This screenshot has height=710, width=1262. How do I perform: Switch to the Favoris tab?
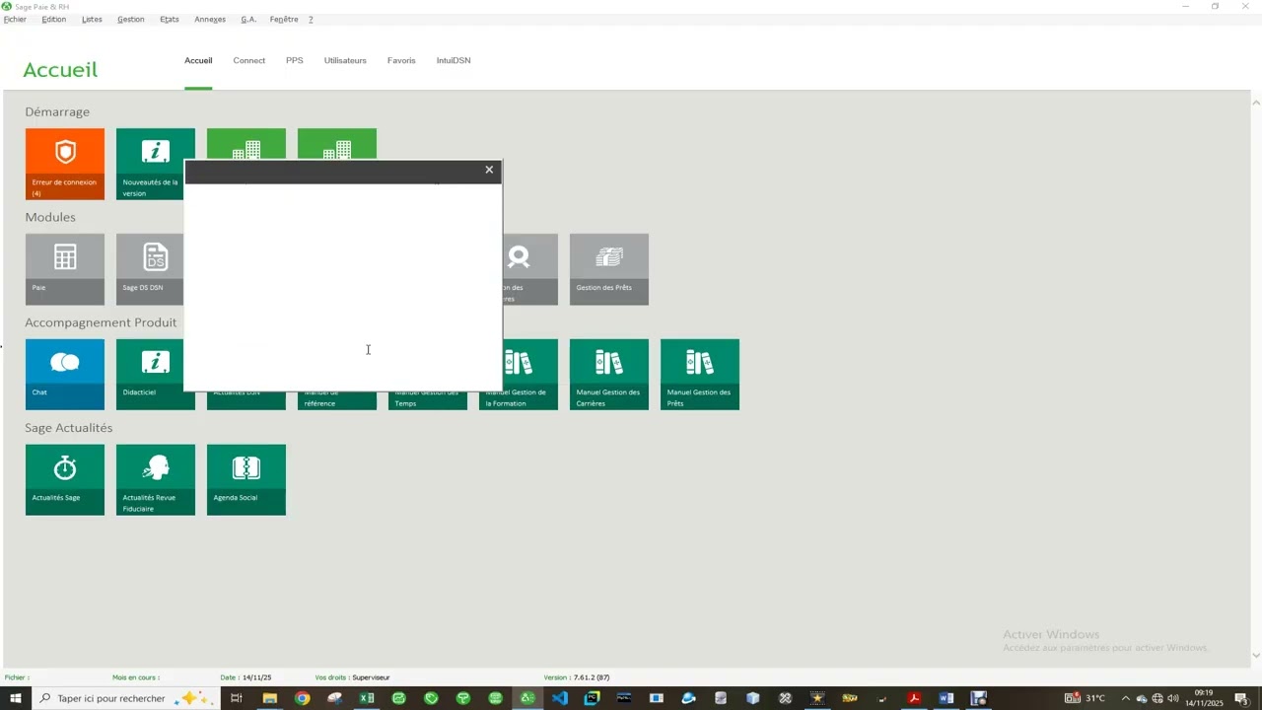[x=401, y=60]
